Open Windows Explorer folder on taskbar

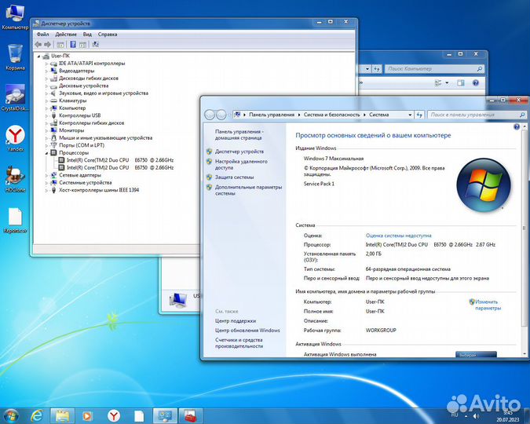[x=63, y=415]
